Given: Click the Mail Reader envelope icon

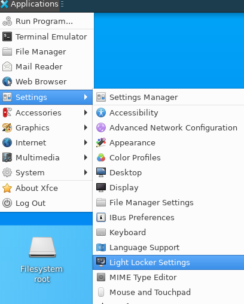Looking at the screenshot, I should [x=7, y=66].
